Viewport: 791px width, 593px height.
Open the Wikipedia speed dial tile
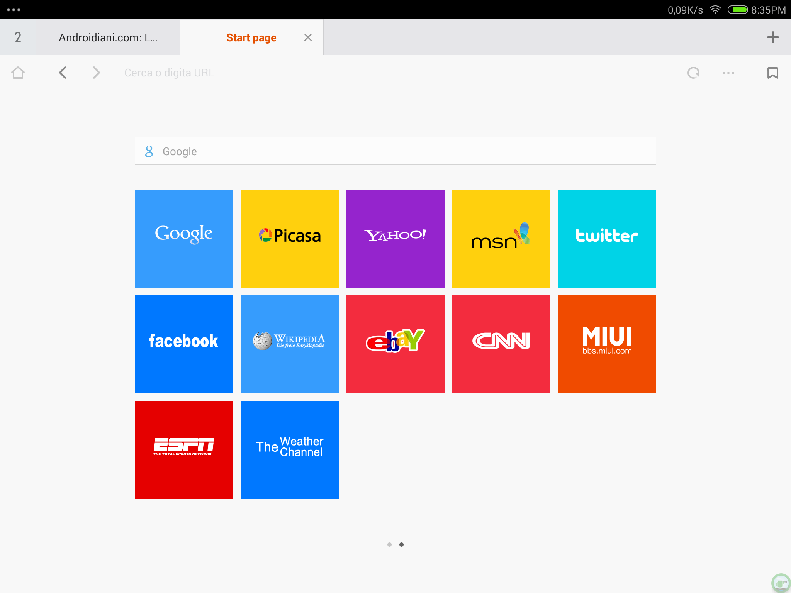pyautogui.click(x=290, y=344)
